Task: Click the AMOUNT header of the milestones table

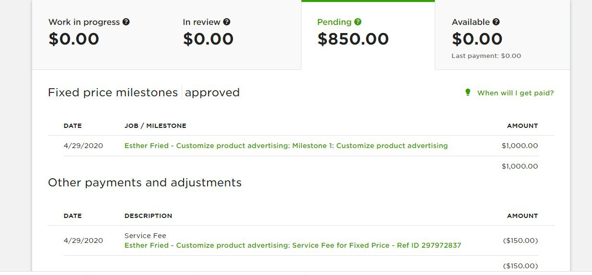Action: point(522,126)
